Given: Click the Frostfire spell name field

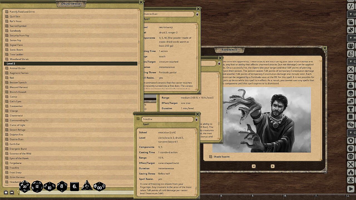Looking at the screenshot, I should (167, 119).
